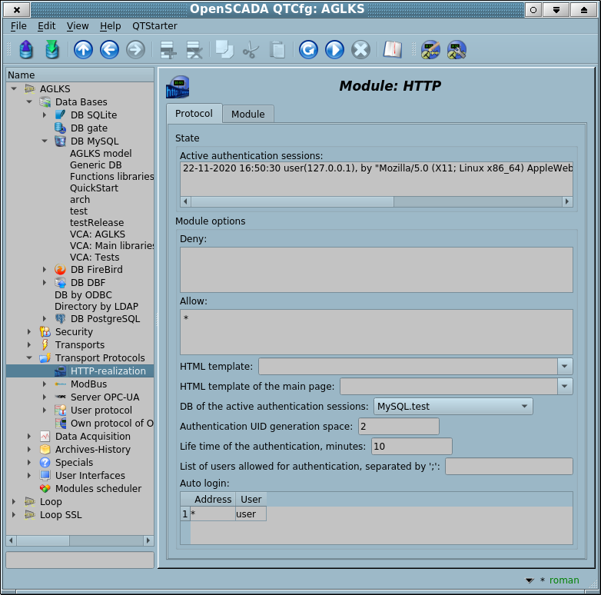
Task: Expand the Data Acquisition tree node
Action: 29,437
